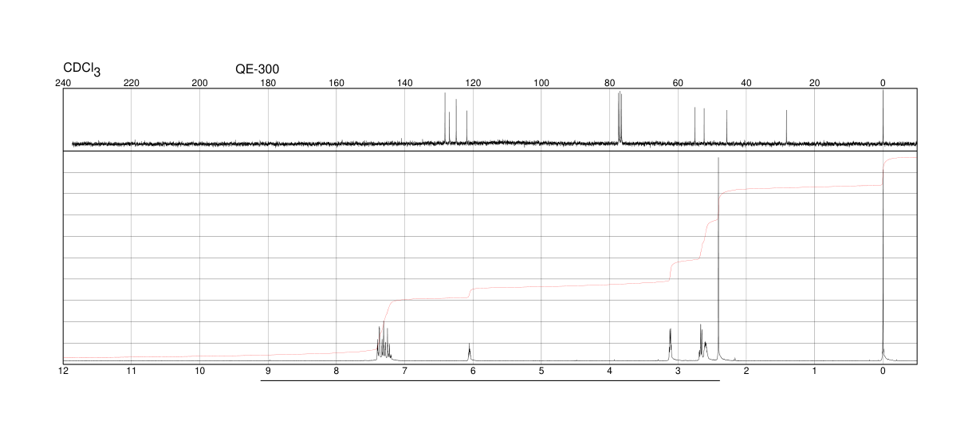Click the 5 ppm label on proton axis
Viewport: 976px width, 421px height.
(x=541, y=372)
